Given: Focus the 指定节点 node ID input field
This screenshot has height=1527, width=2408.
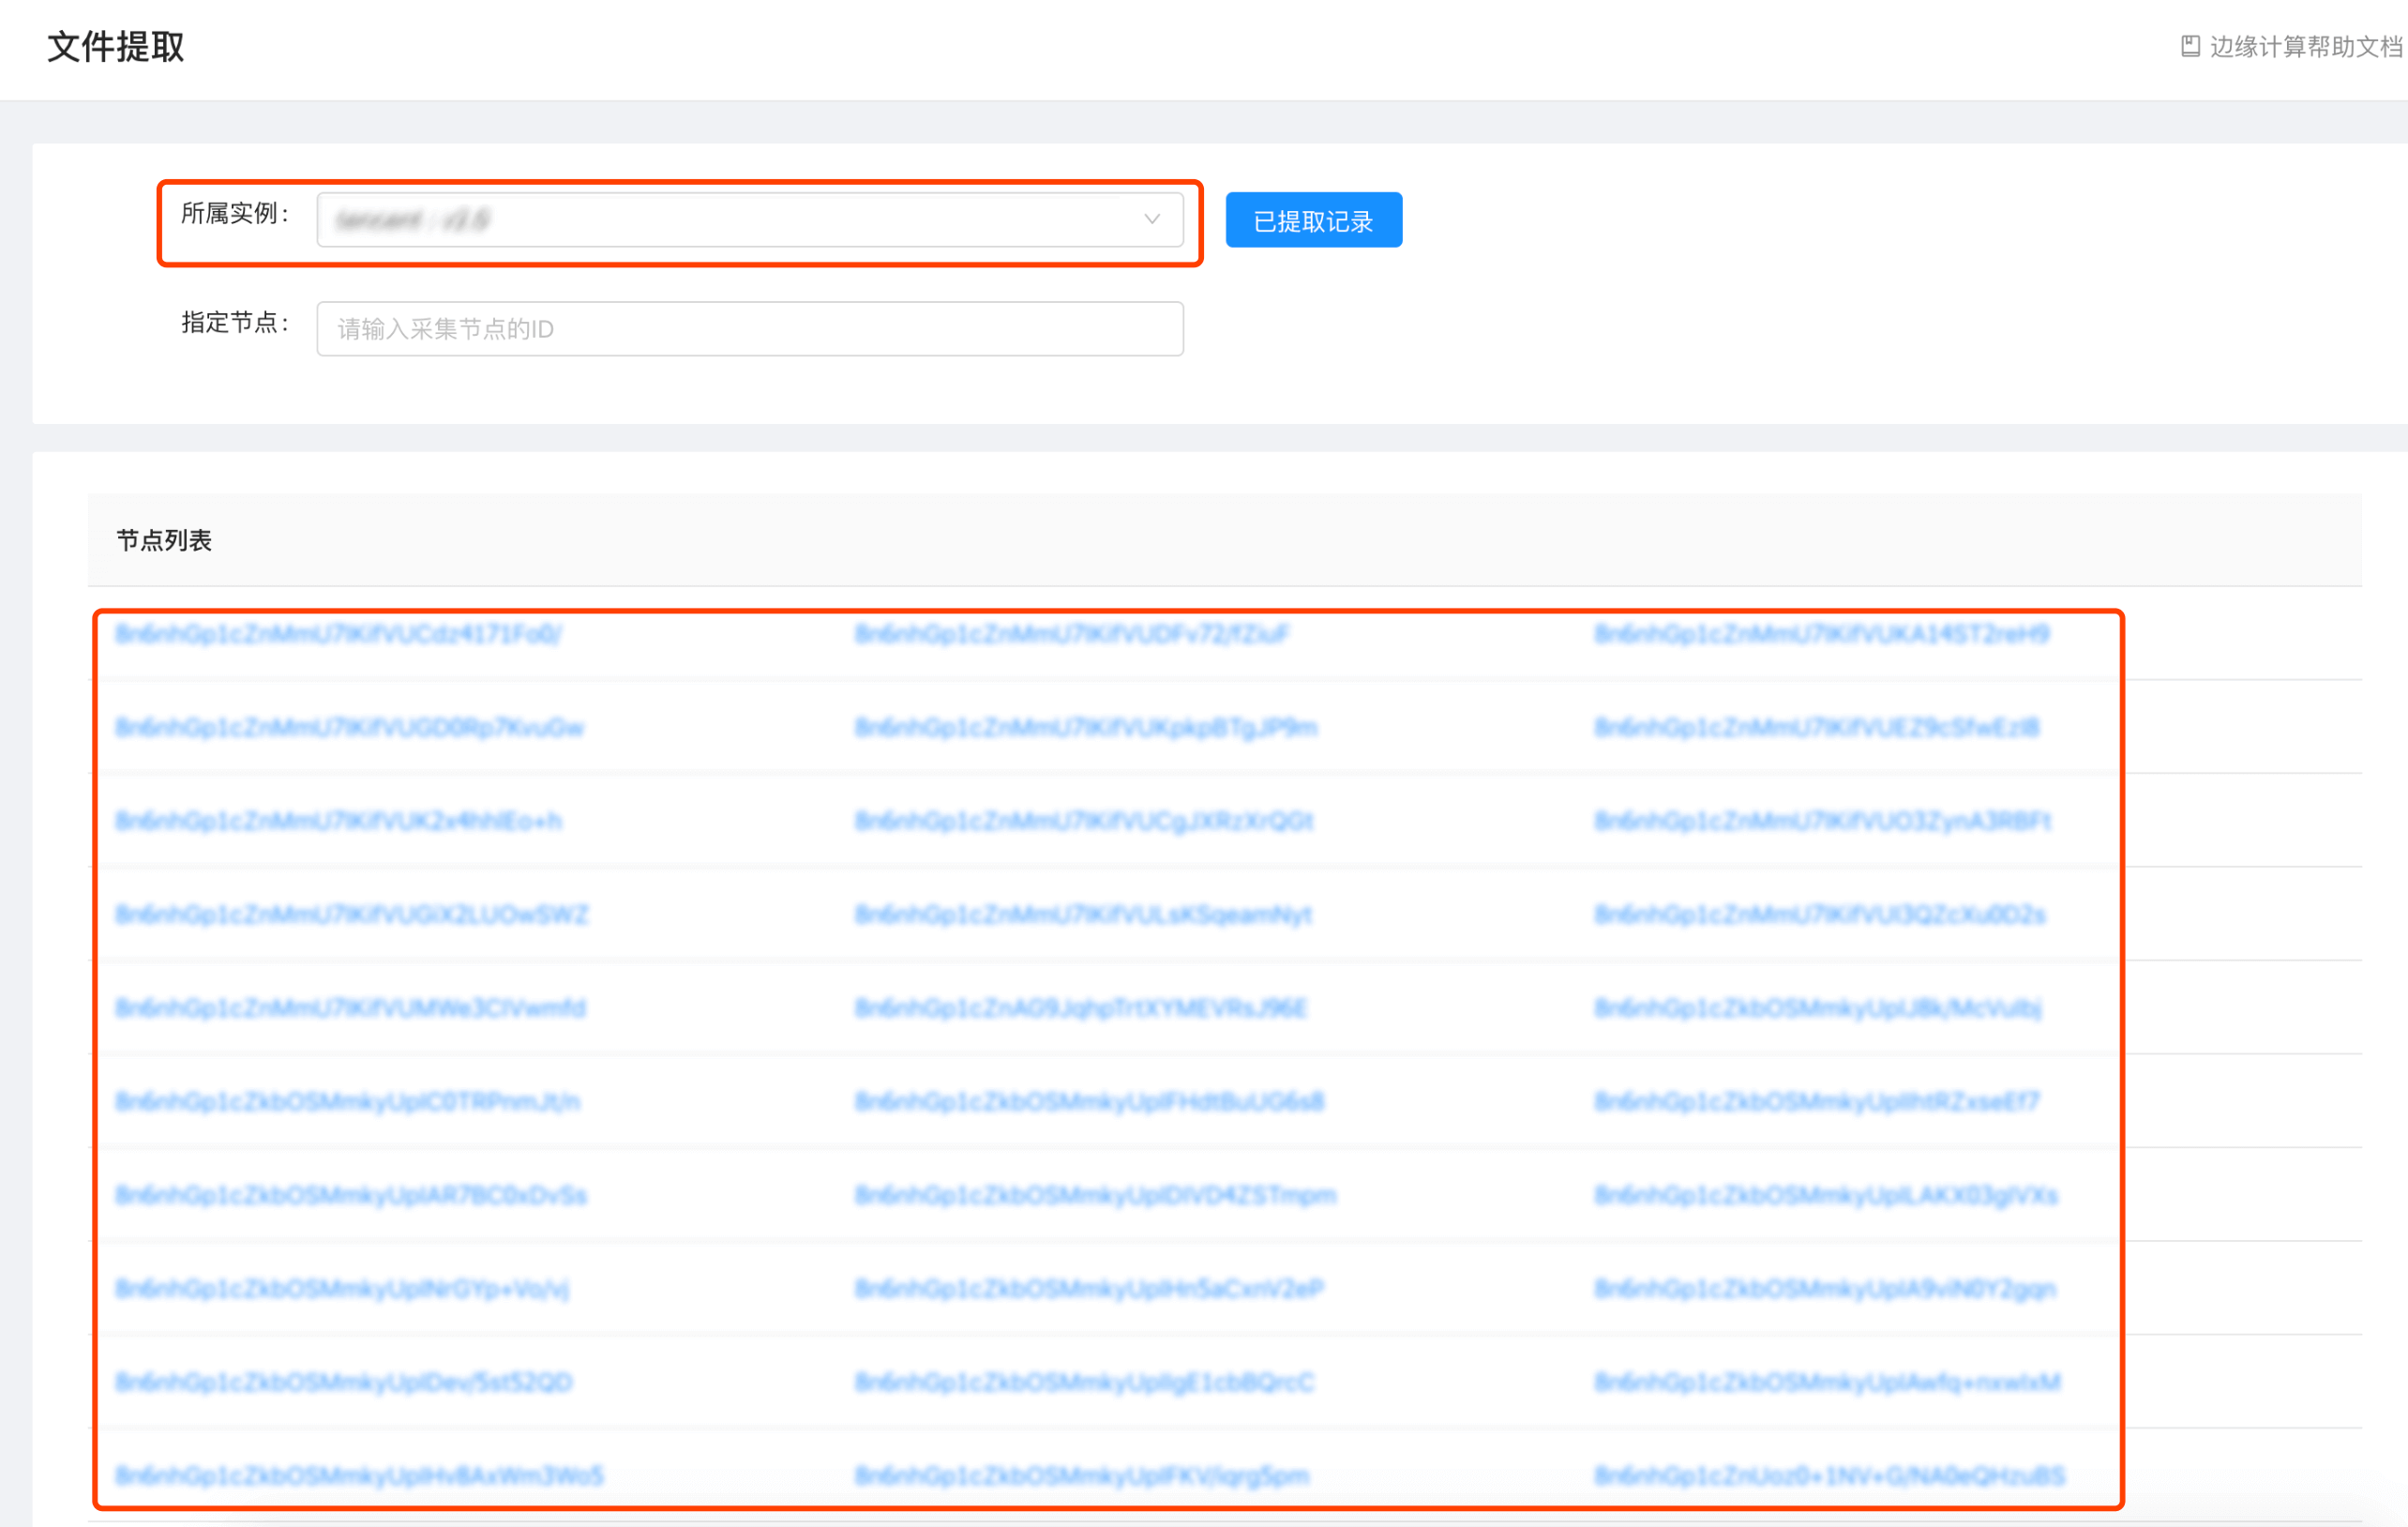Looking at the screenshot, I should pos(749,329).
